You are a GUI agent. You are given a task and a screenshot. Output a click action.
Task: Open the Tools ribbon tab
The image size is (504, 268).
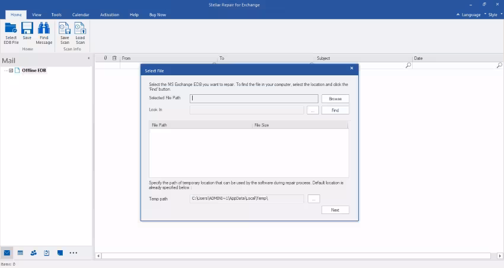[56, 15]
